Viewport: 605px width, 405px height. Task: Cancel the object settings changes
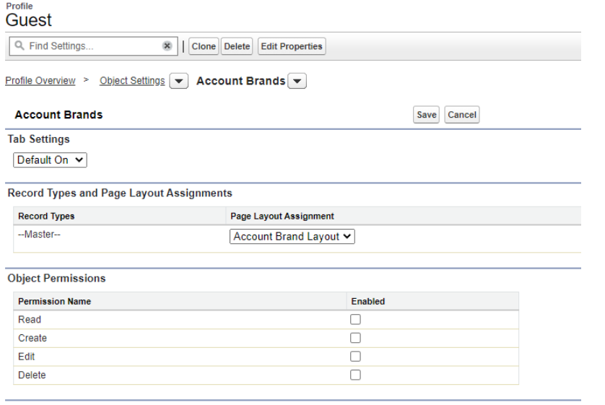click(462, 115)
